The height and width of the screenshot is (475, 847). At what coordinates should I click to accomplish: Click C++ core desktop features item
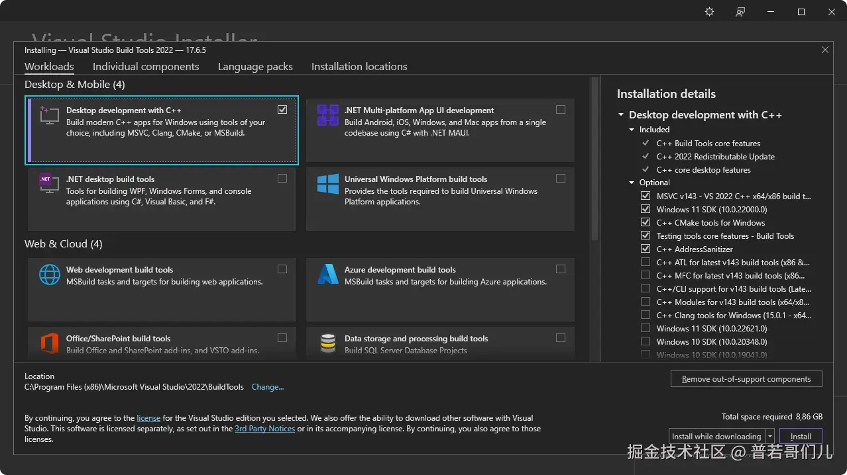coord(704,170)
